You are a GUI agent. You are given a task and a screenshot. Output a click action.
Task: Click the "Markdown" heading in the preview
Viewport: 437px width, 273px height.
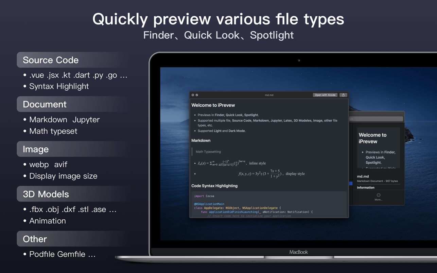pos(201,140)
